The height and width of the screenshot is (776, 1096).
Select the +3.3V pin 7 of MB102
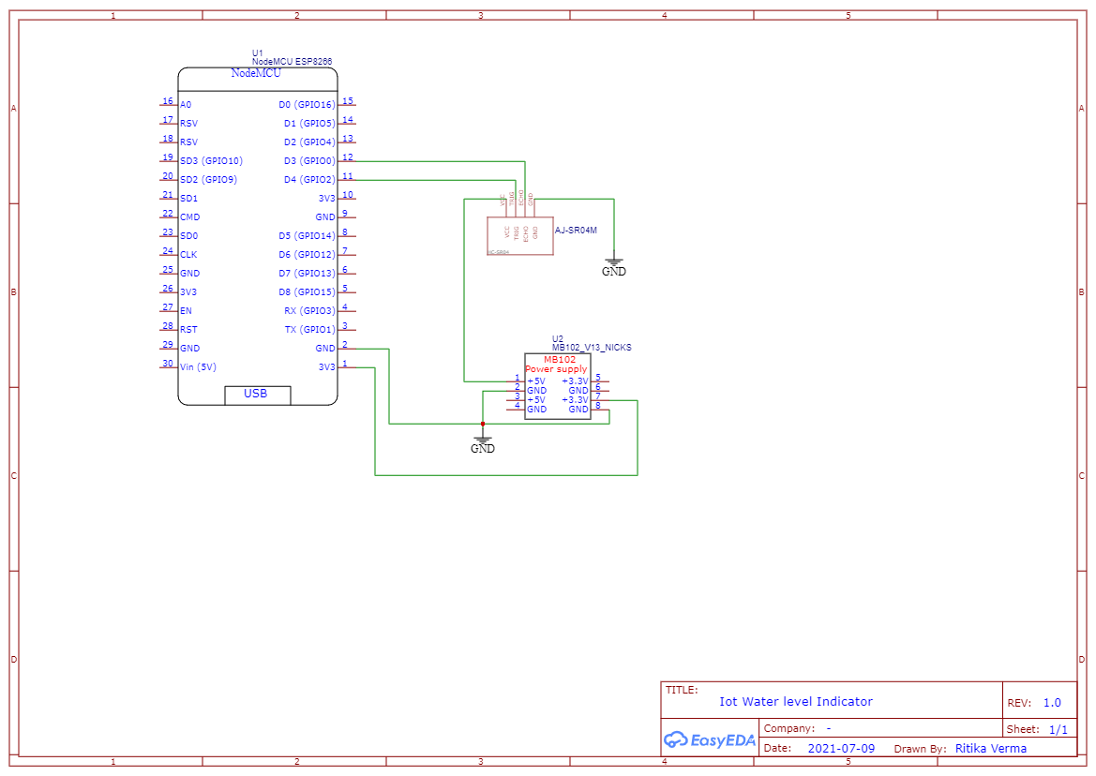(574, 399)
